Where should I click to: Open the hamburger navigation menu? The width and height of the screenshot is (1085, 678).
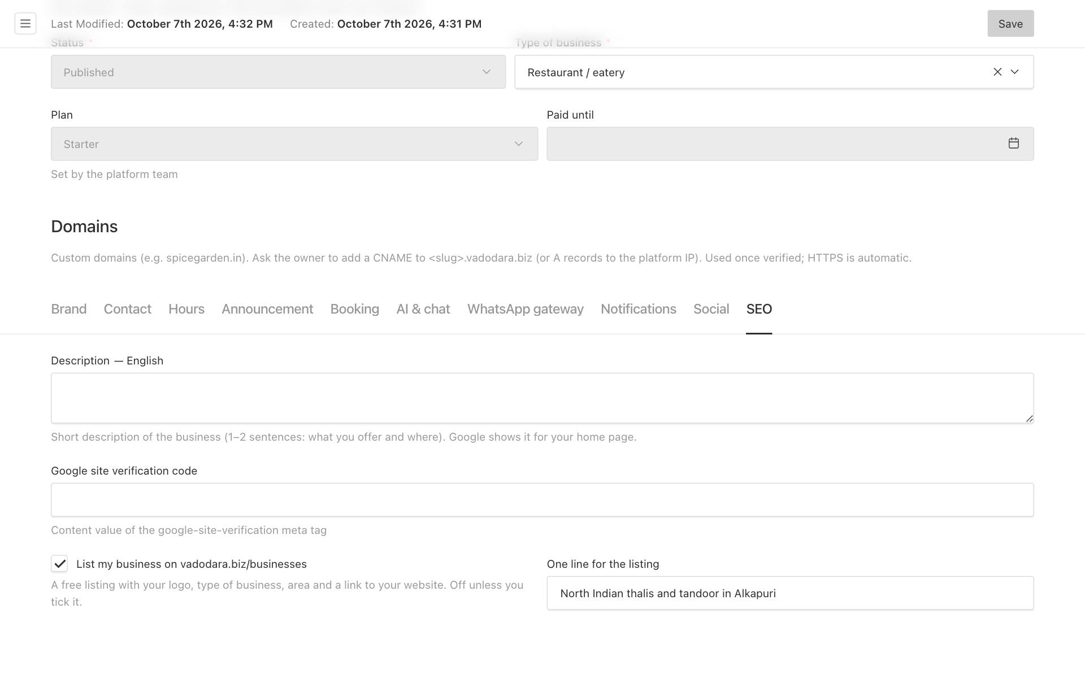(x=25, y=24)
